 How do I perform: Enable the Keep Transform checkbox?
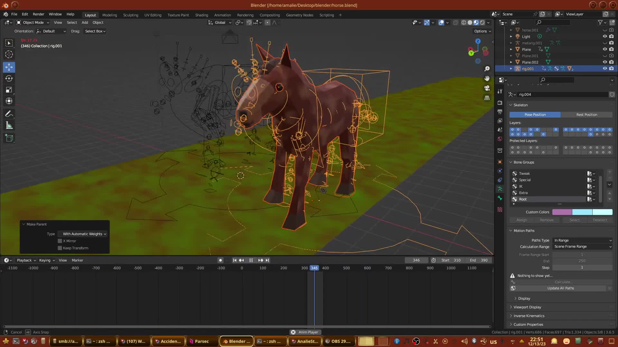click(60, 248)
